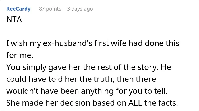This screenshot has height=111, width=199.
Task: Click the 87 points score label
Action: (x=50, y=9)
